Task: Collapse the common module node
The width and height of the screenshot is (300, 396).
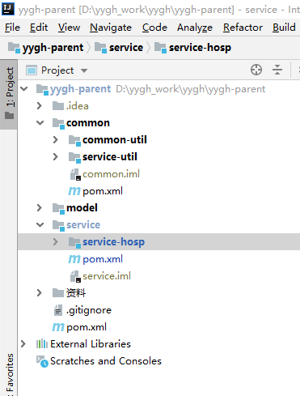Action: 40,123
